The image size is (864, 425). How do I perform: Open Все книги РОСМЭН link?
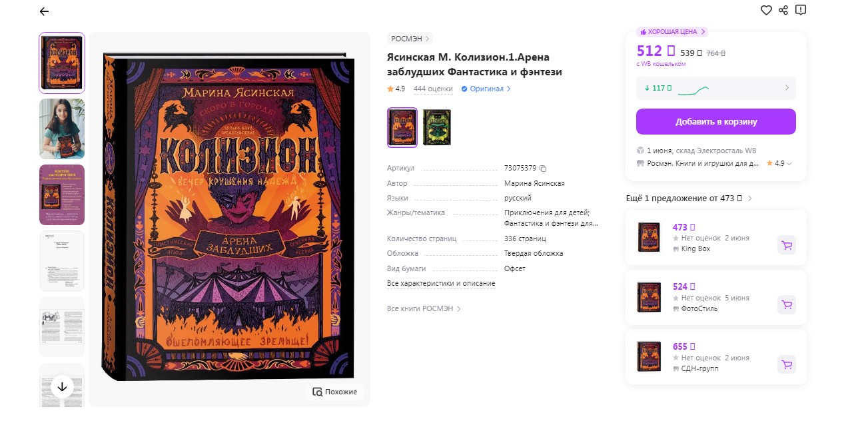coord(424,309)
